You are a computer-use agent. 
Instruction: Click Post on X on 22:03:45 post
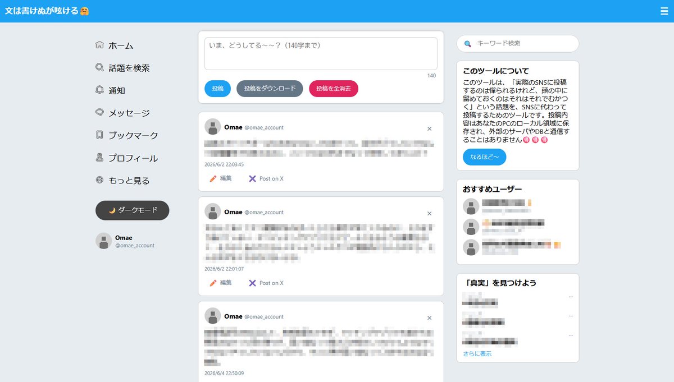271,178
